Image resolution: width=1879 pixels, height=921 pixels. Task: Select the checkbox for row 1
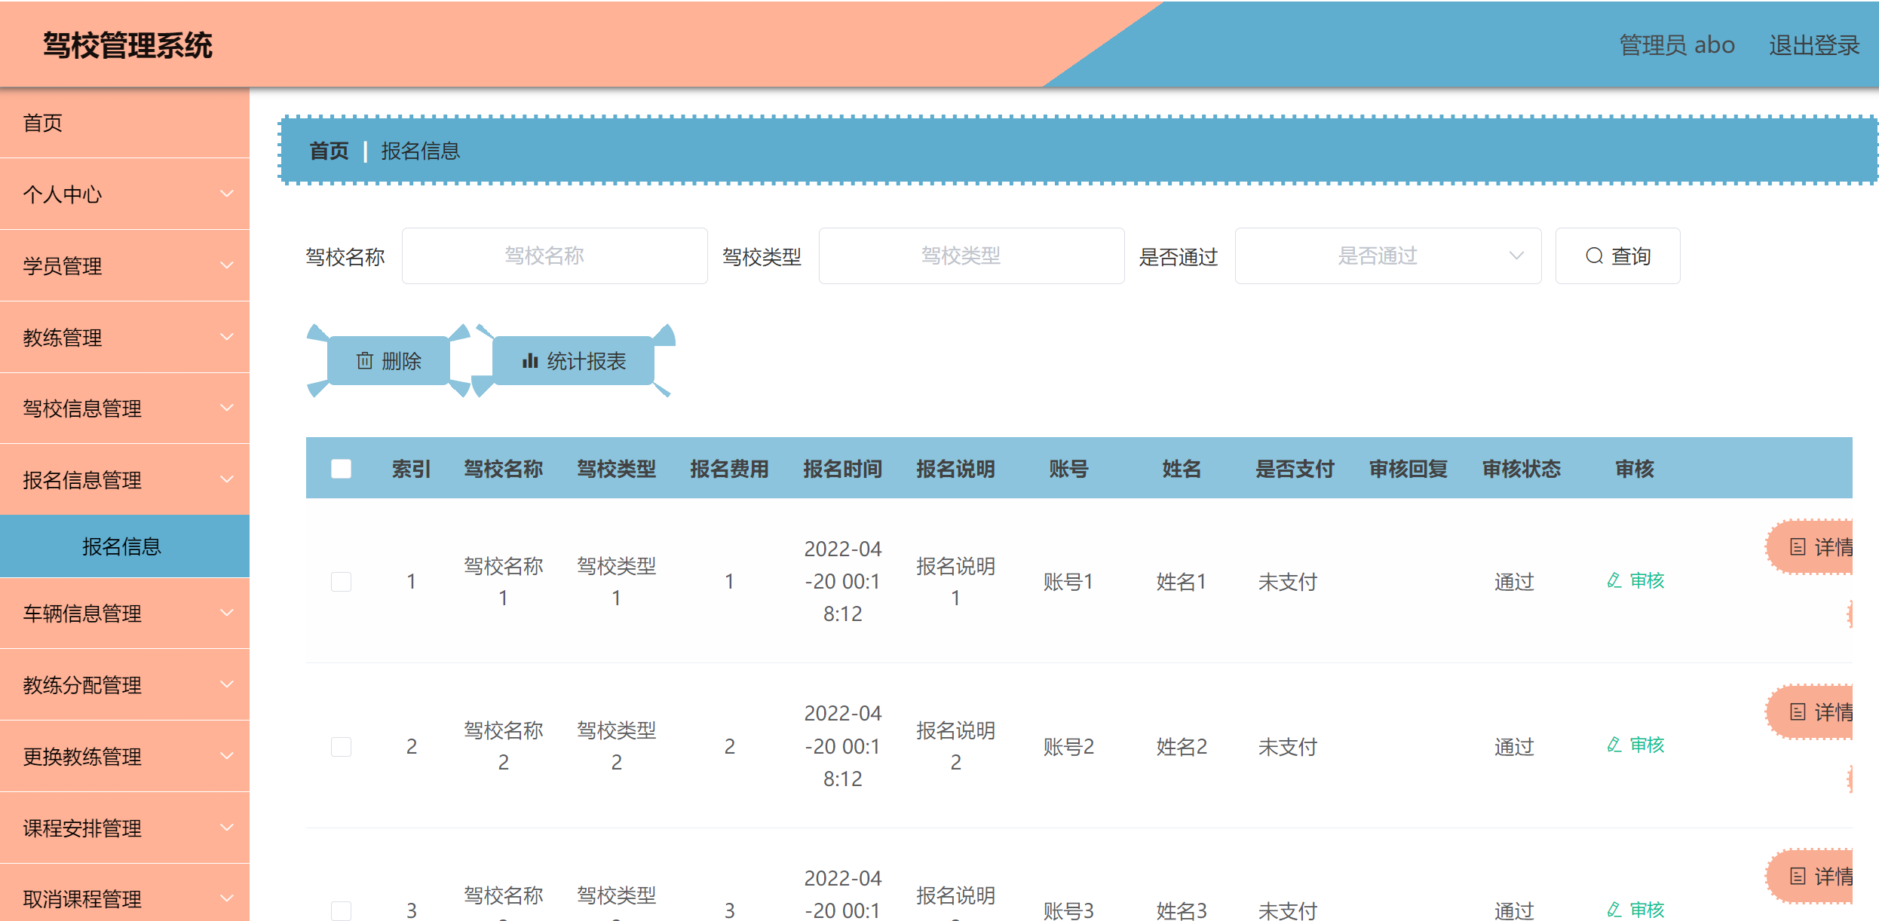pos(341,581)
